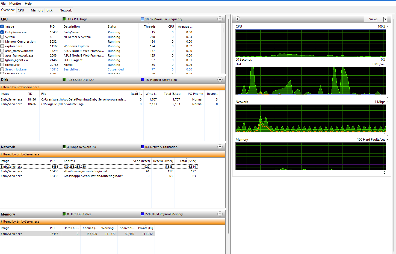396x254 pixels.
Task: Click the Disk I/O meter icon
Action: [x=64, y=80]
